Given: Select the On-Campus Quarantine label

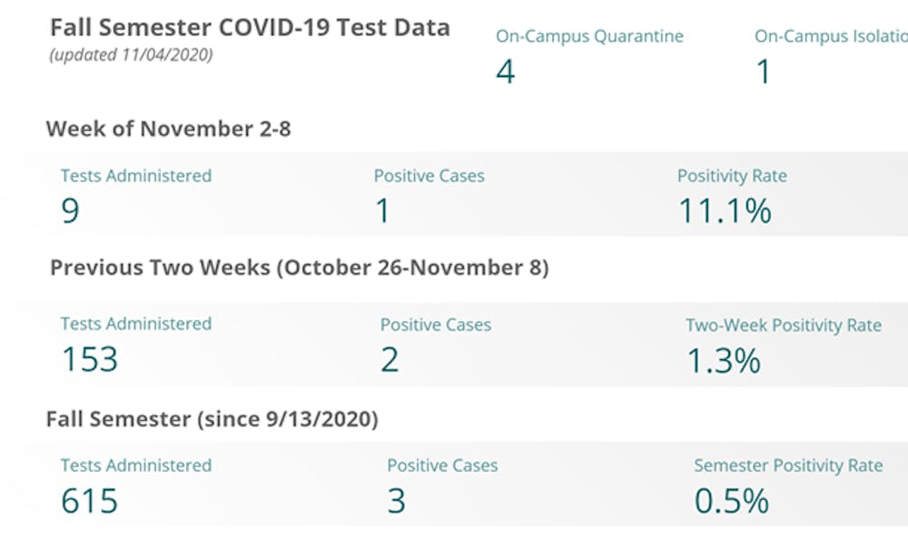Looking at the screenshot, I should point(589,37).
